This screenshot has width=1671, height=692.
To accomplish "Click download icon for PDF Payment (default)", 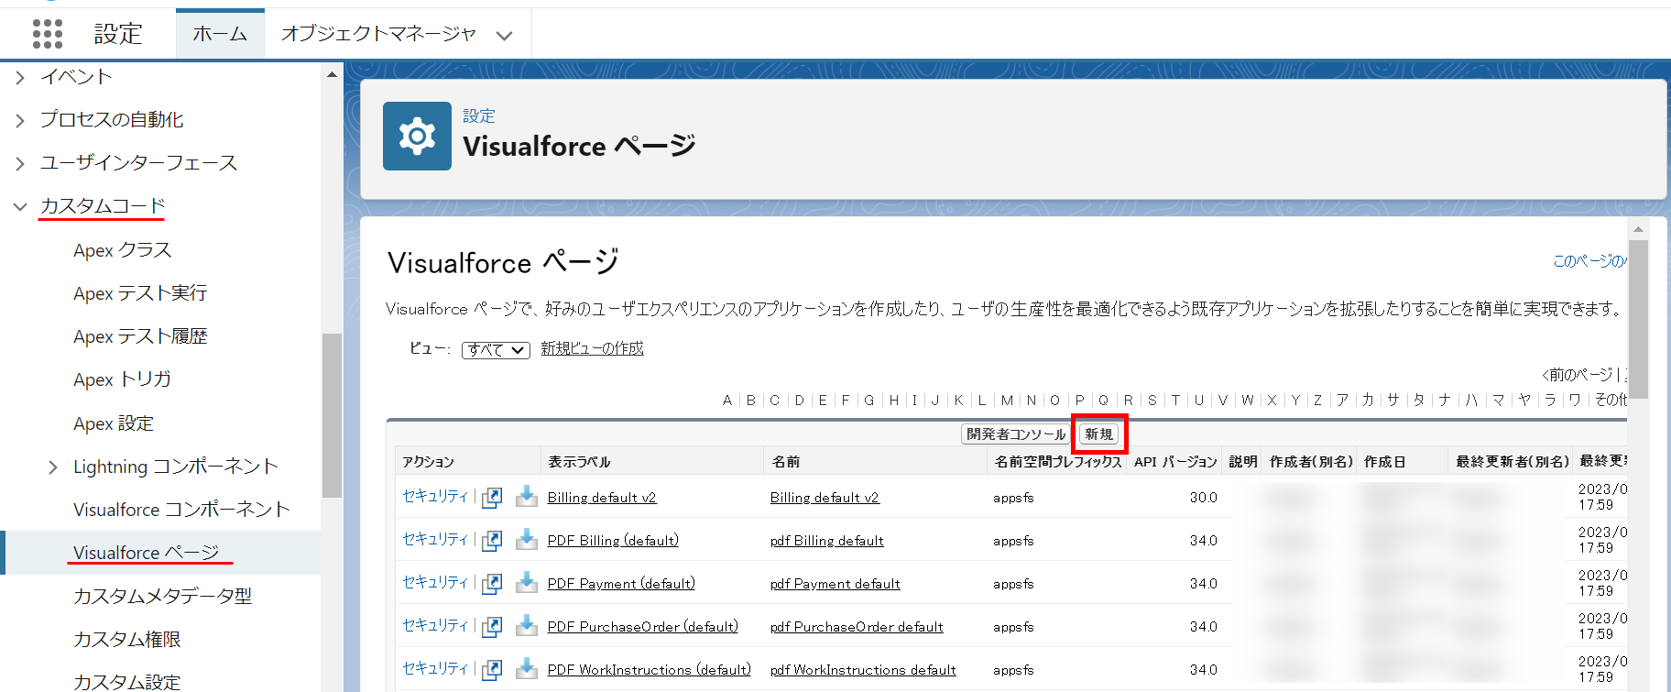I will coord(526,583).
